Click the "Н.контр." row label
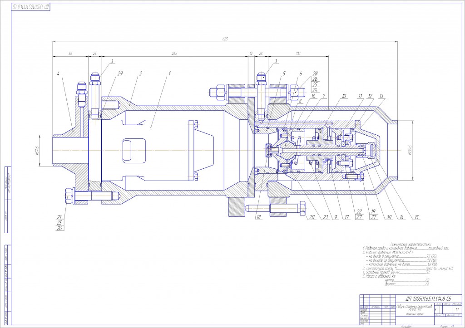The width and height of the screenshot is (465, 328). tap(364, 321)
